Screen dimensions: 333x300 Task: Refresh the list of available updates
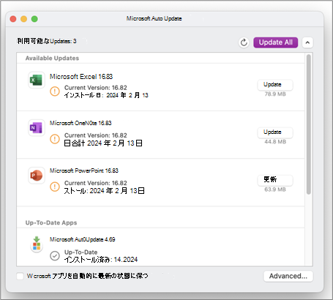tap(244, 42)
